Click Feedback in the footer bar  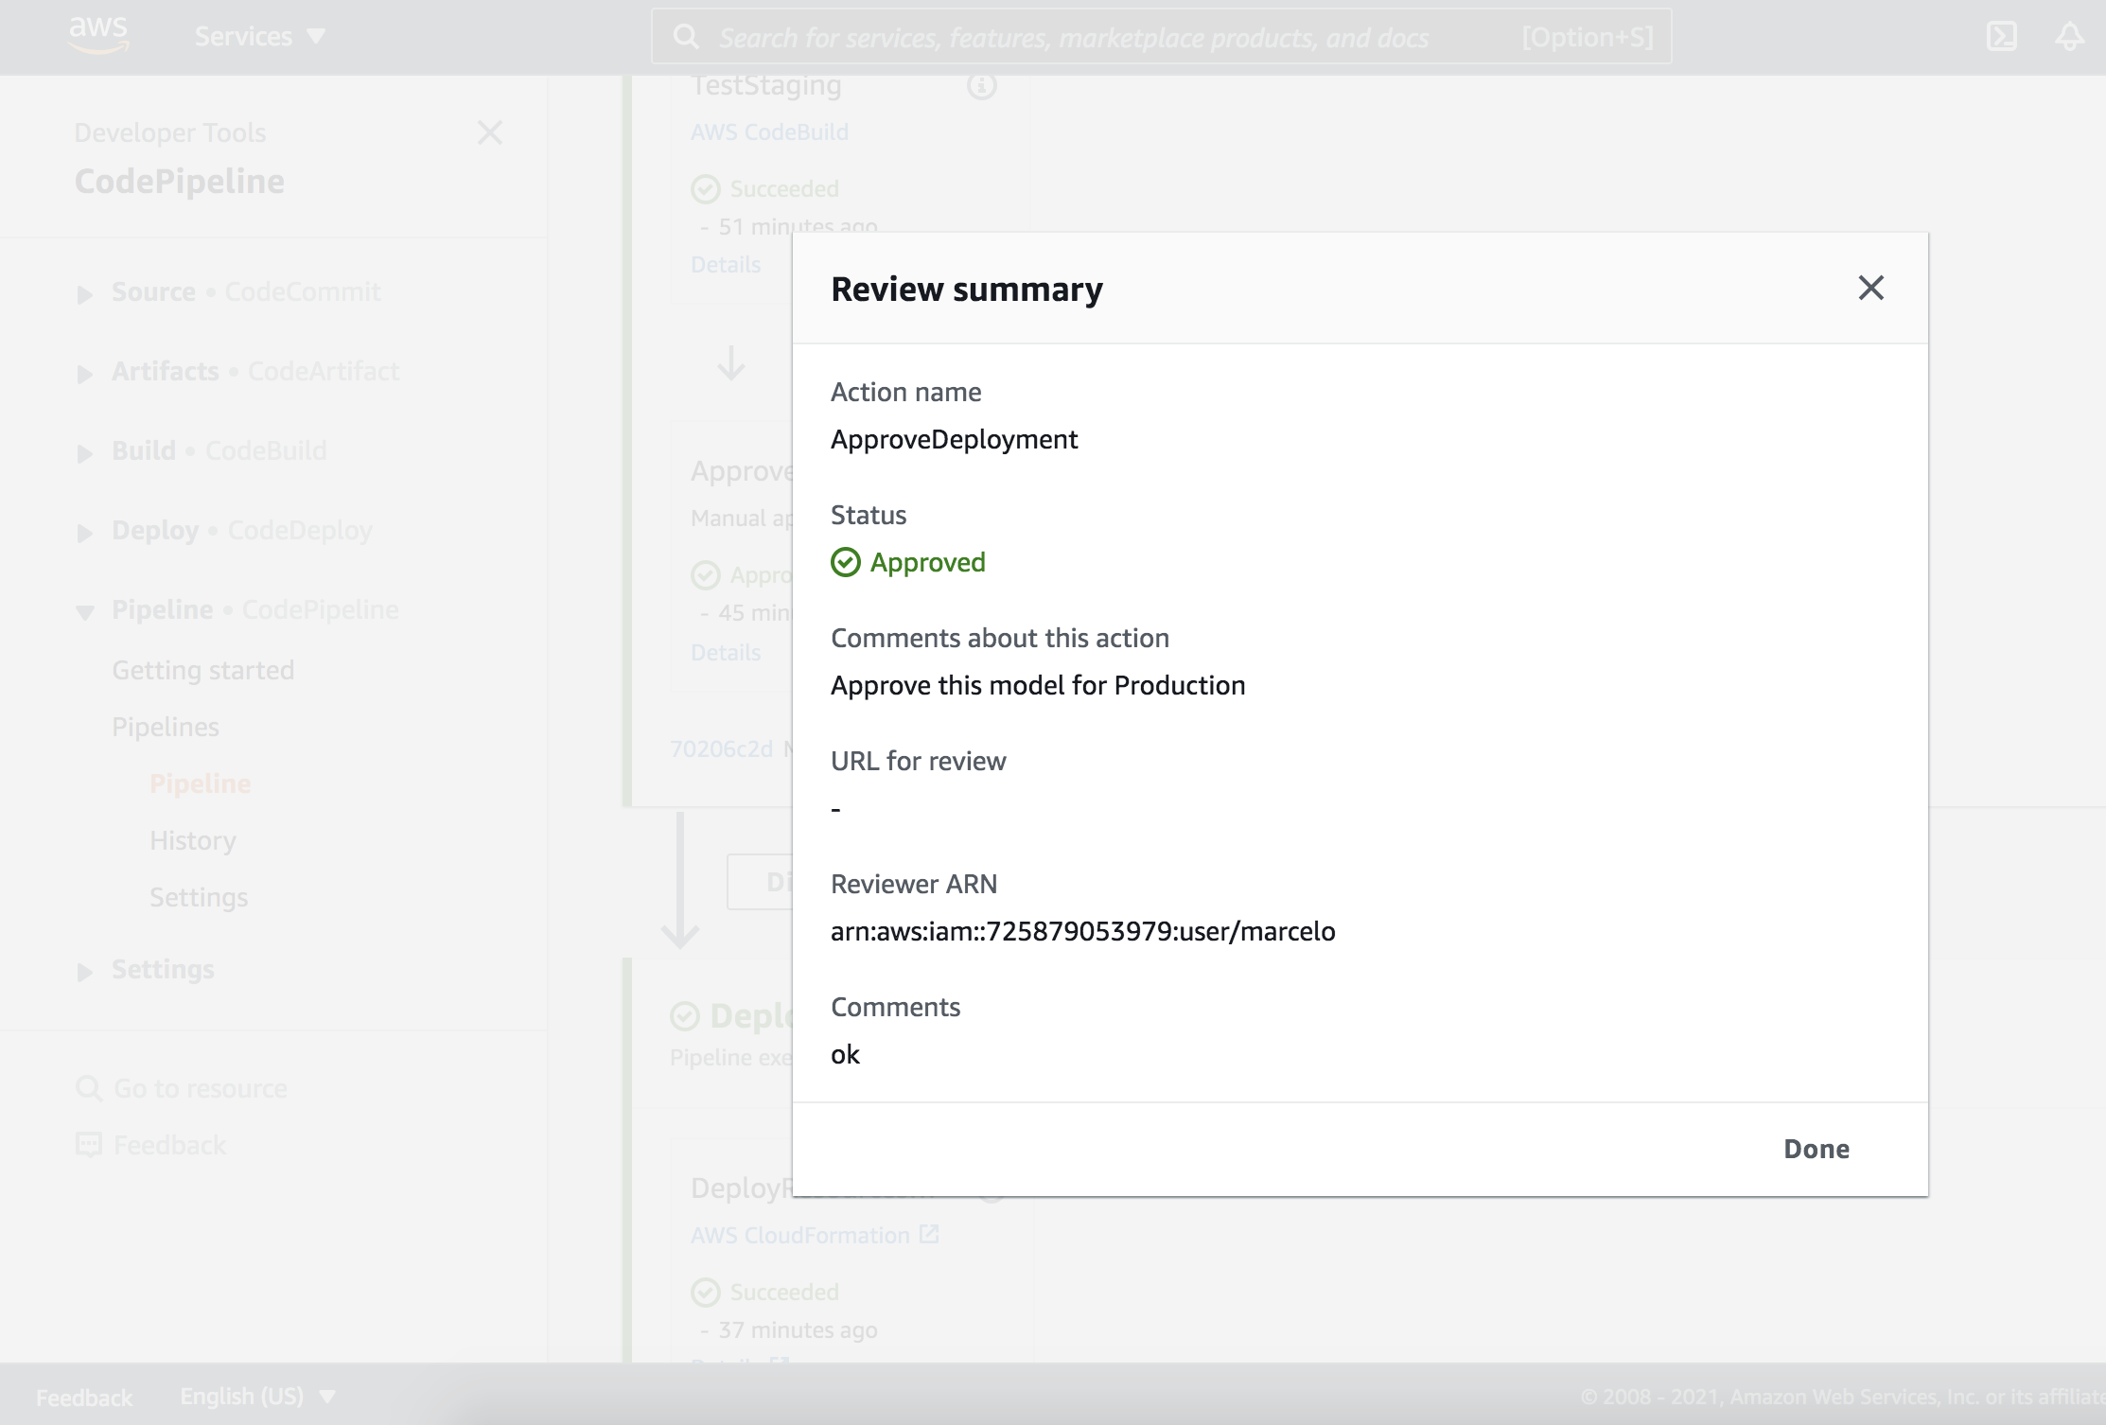84,1398
